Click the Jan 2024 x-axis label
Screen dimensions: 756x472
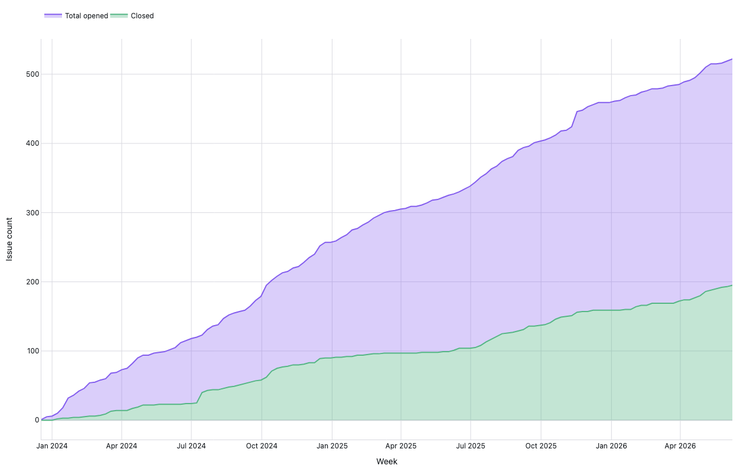click(x=52, y=446)
